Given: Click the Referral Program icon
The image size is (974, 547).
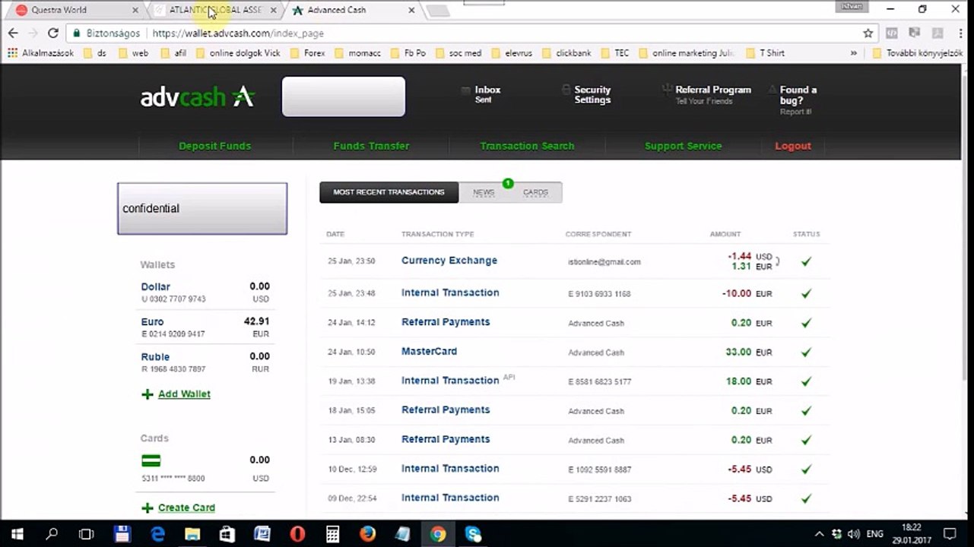Looking at the screenshot, I should 667,90.
